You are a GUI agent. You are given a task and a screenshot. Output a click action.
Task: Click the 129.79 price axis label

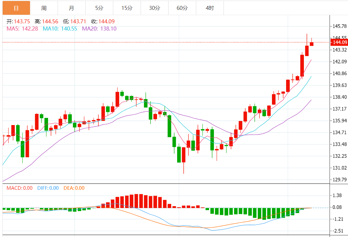(x=339, y=180)
